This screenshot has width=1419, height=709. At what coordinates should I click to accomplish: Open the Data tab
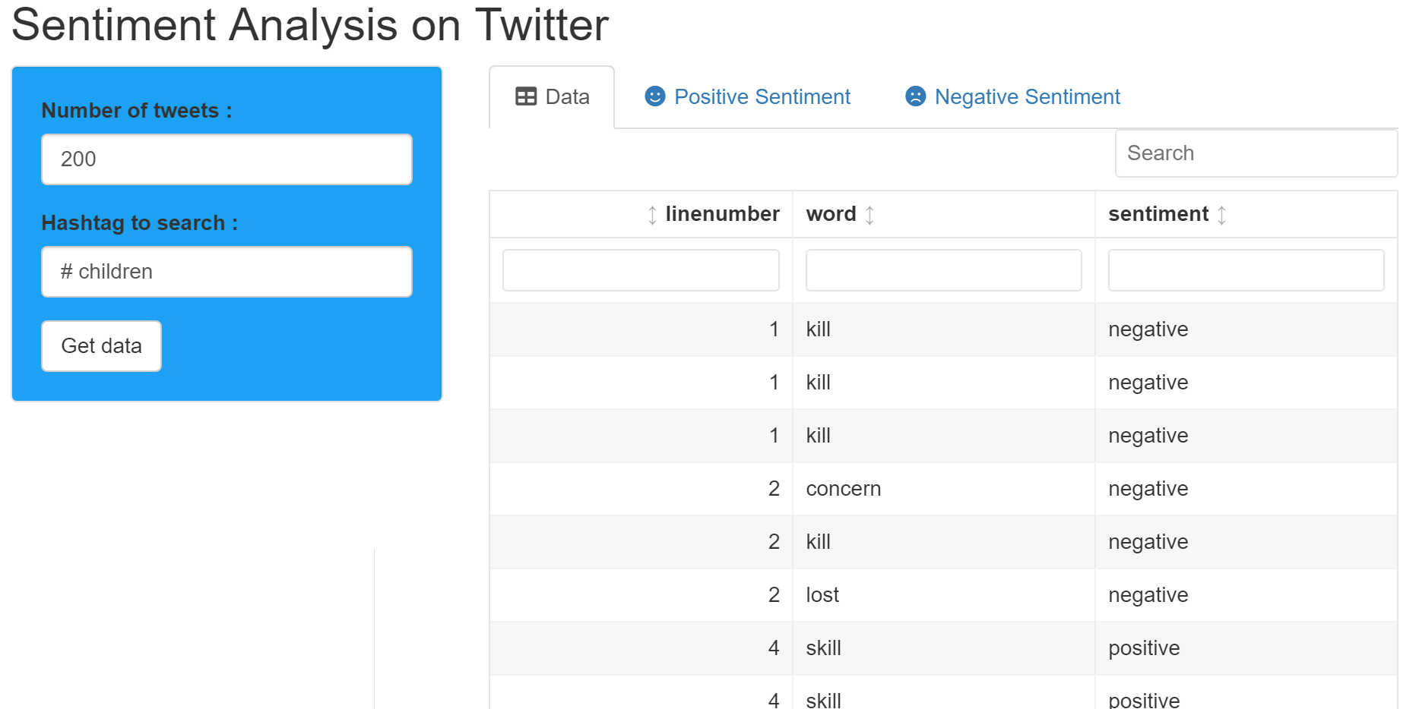click(552, 97)
